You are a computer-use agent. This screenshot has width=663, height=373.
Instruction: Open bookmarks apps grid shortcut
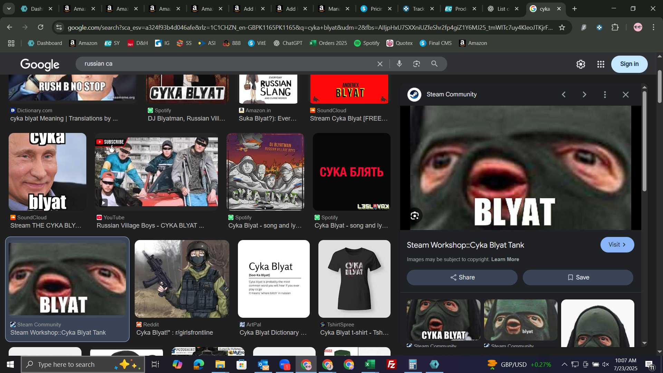[x=11, y=43]
